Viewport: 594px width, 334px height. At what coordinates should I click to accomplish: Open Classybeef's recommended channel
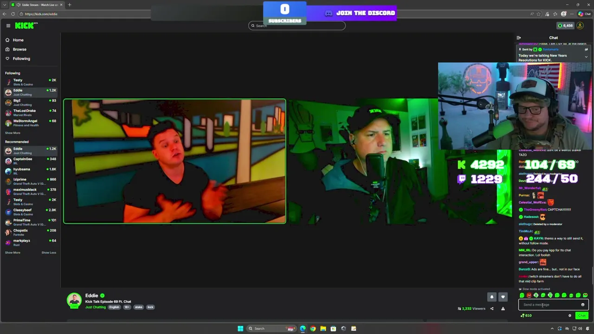(x=30, y=212)
